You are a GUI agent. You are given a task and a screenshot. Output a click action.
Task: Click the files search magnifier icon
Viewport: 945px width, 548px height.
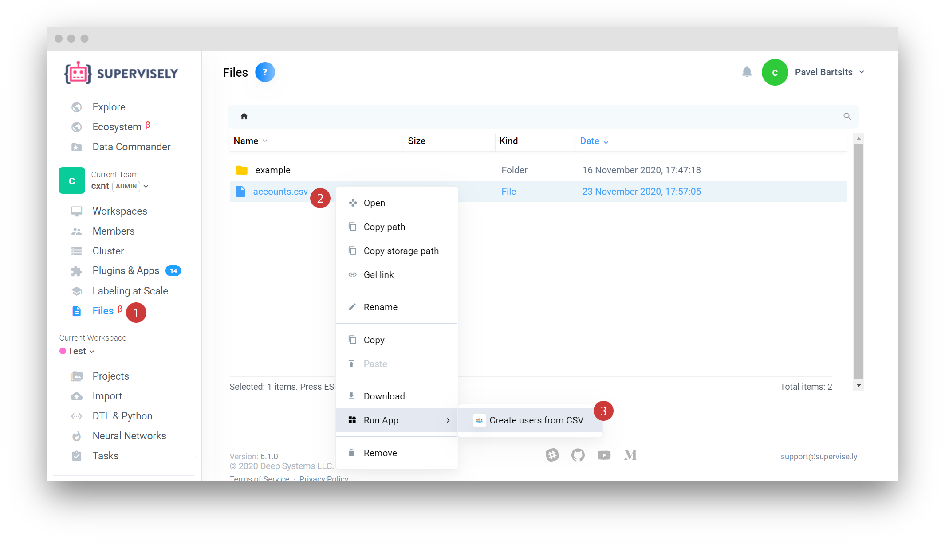click(x=847, y=116)
